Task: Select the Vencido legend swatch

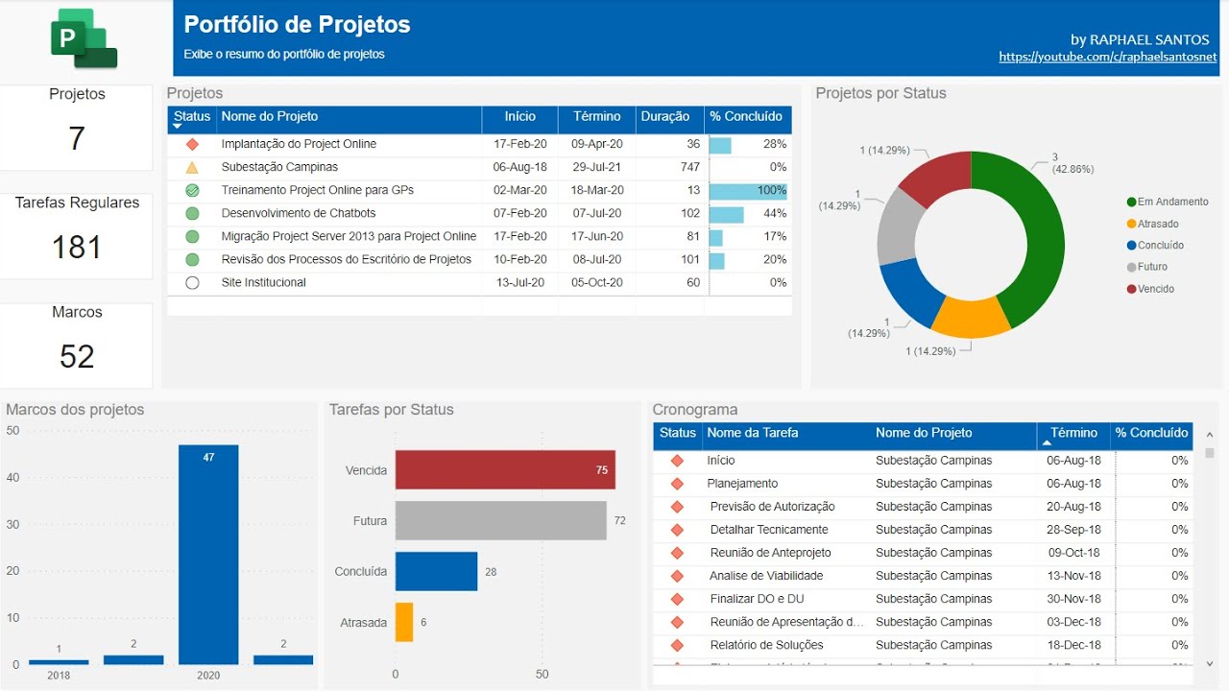Action: point(1132,289)
